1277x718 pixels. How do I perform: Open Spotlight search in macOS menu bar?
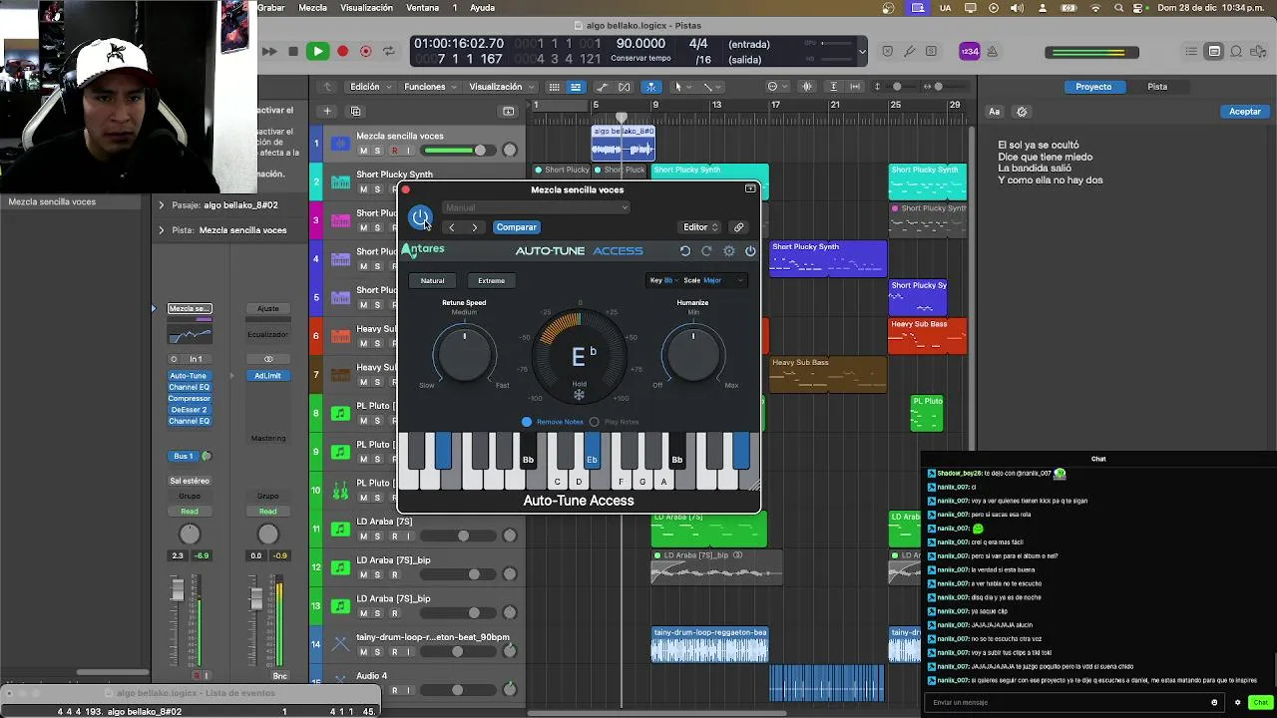tap(1116, 8)
